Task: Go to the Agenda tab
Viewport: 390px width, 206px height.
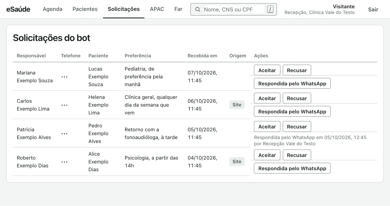Action: 53,9
